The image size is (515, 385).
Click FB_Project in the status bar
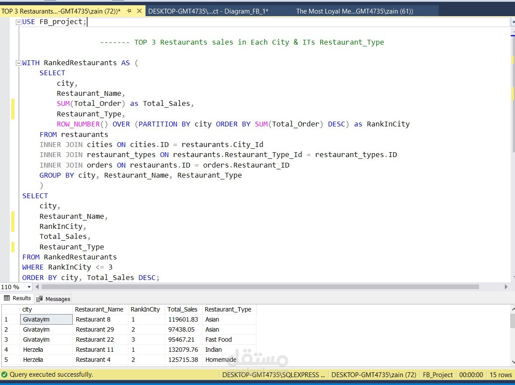click(437, 375)
